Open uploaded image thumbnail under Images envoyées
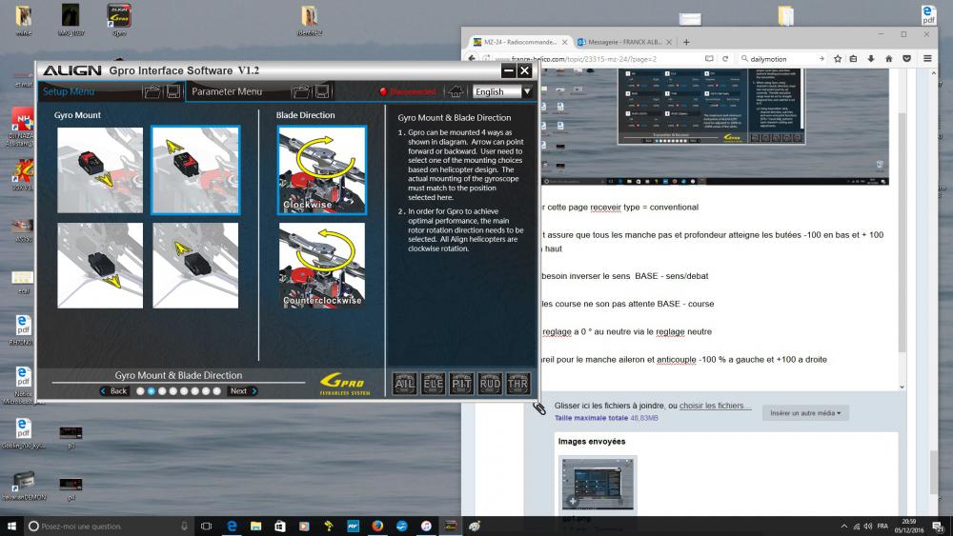The image size is (953, 536). click(x=598, y=484)
